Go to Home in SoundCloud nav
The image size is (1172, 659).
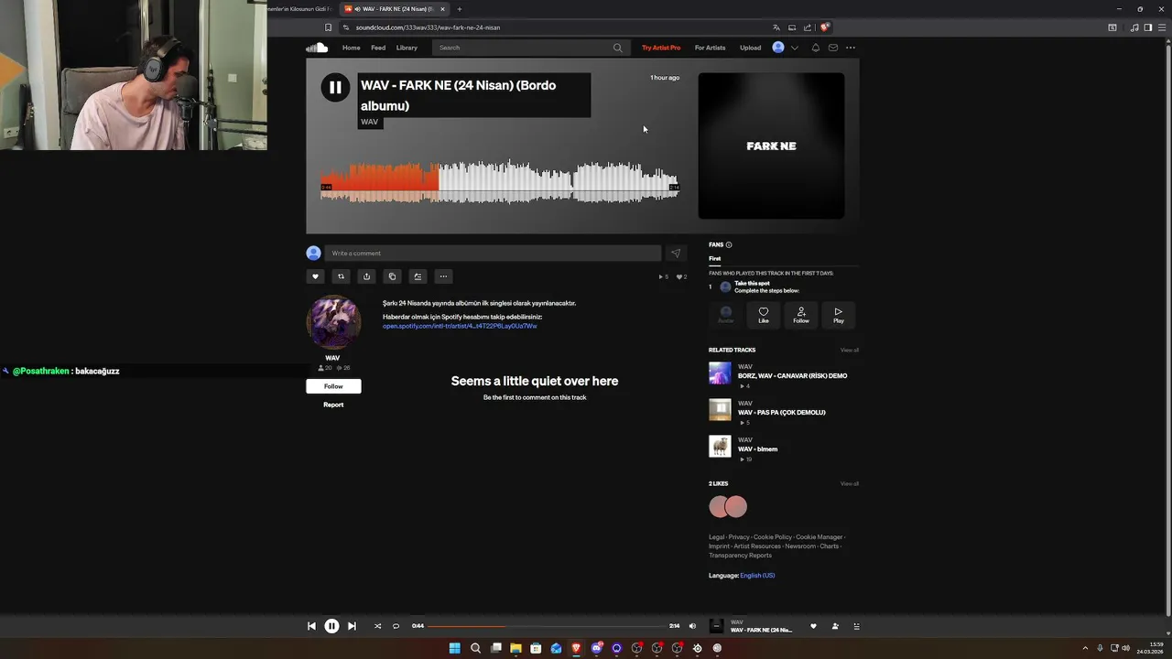[352, 48]
